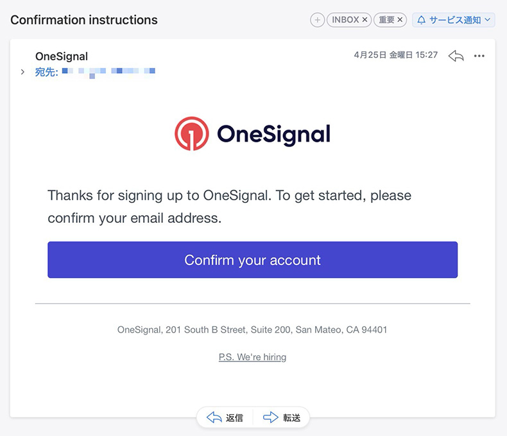The height and width of the screenshot is (436, 507).
Task: Remove the 重要 label with its X
Action: coord(400,20)
